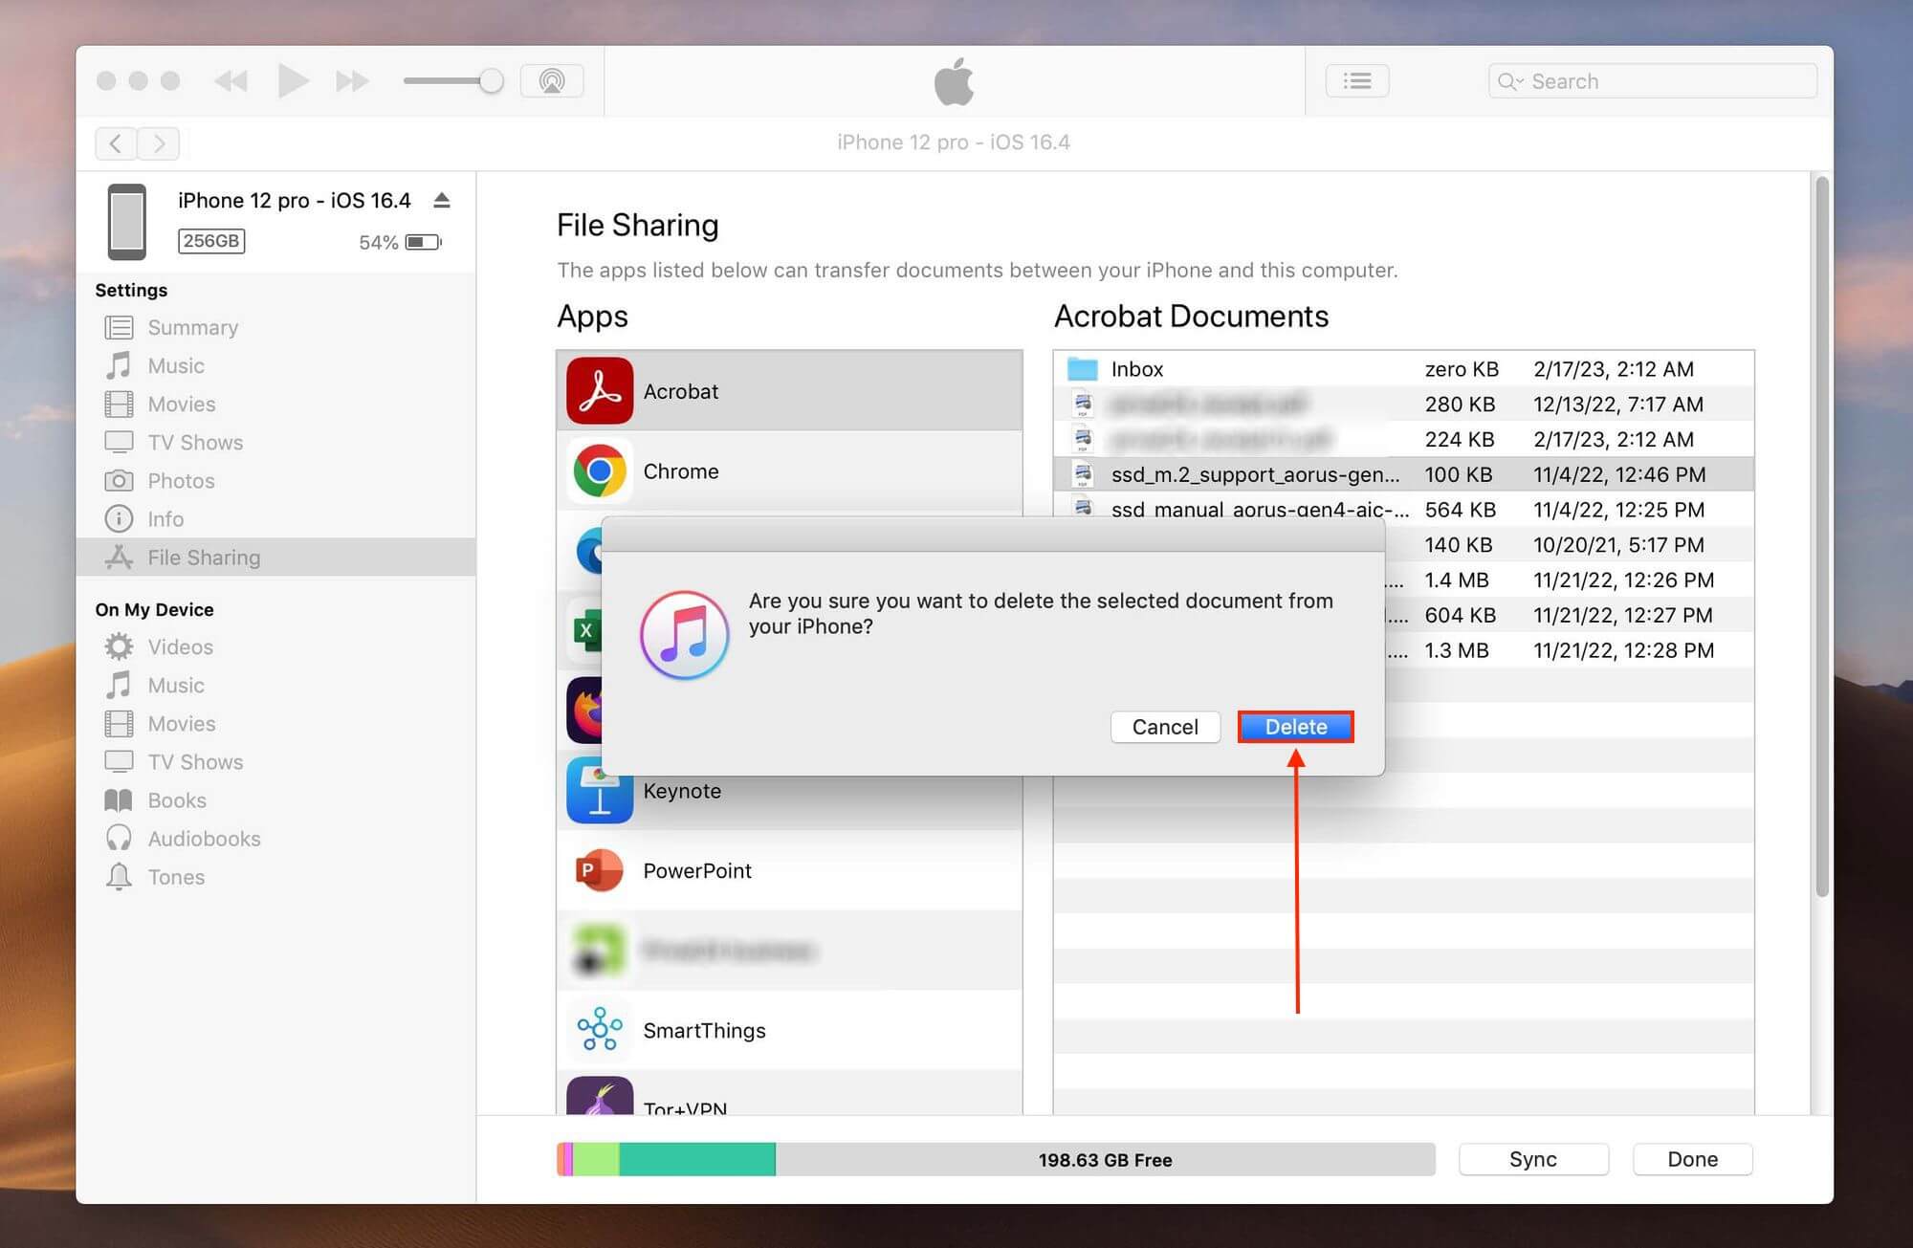Select the 224 KB blurred document

1403,439
